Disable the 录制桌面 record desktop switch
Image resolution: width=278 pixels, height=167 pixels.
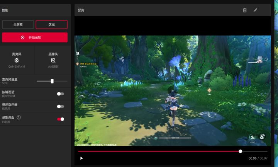pos(61,119)
